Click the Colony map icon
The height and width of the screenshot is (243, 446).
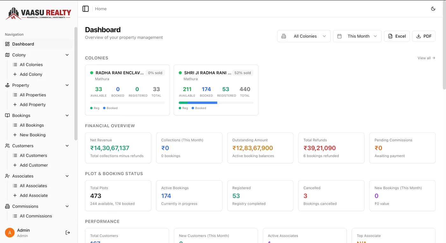point(7,55)
